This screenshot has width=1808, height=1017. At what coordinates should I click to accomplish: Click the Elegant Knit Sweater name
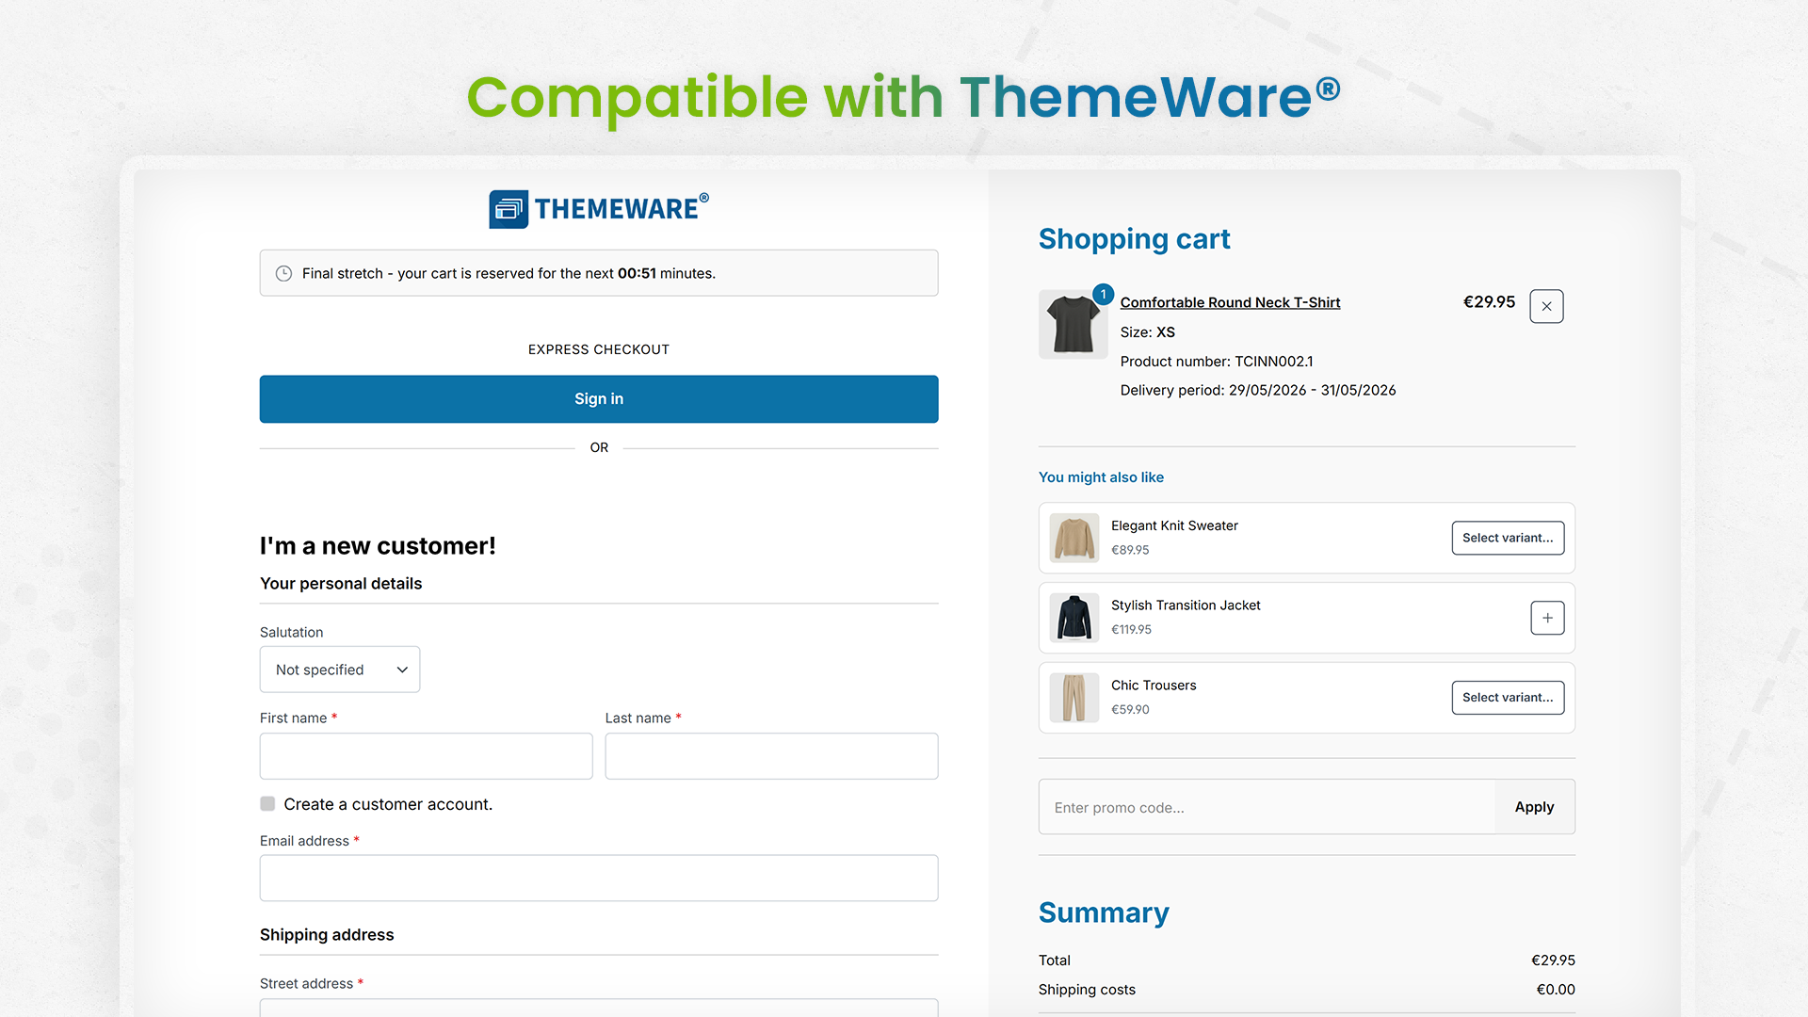1174,525
